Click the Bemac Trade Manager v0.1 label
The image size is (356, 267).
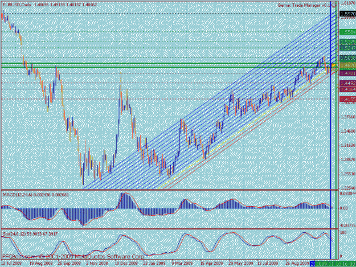(305, 5)
